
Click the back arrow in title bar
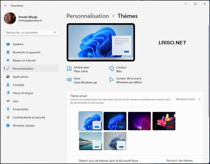(5, 6)
